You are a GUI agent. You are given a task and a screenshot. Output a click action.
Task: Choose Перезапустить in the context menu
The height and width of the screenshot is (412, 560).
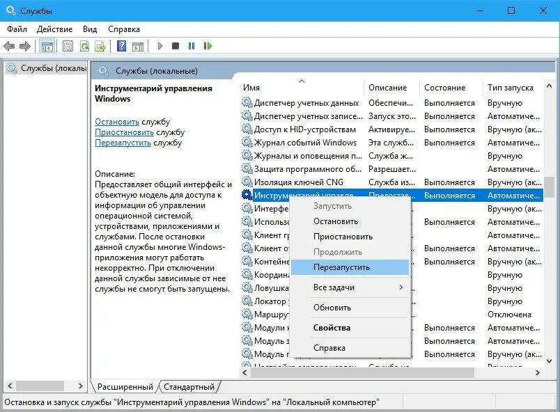pyautogui.click(x=350, y=267)
